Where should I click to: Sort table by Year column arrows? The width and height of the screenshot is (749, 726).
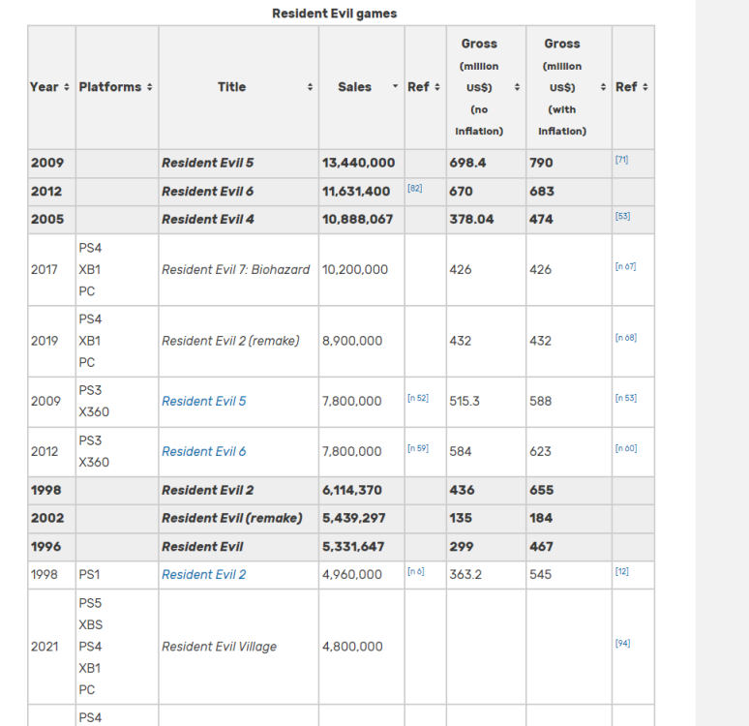point(67,87)
